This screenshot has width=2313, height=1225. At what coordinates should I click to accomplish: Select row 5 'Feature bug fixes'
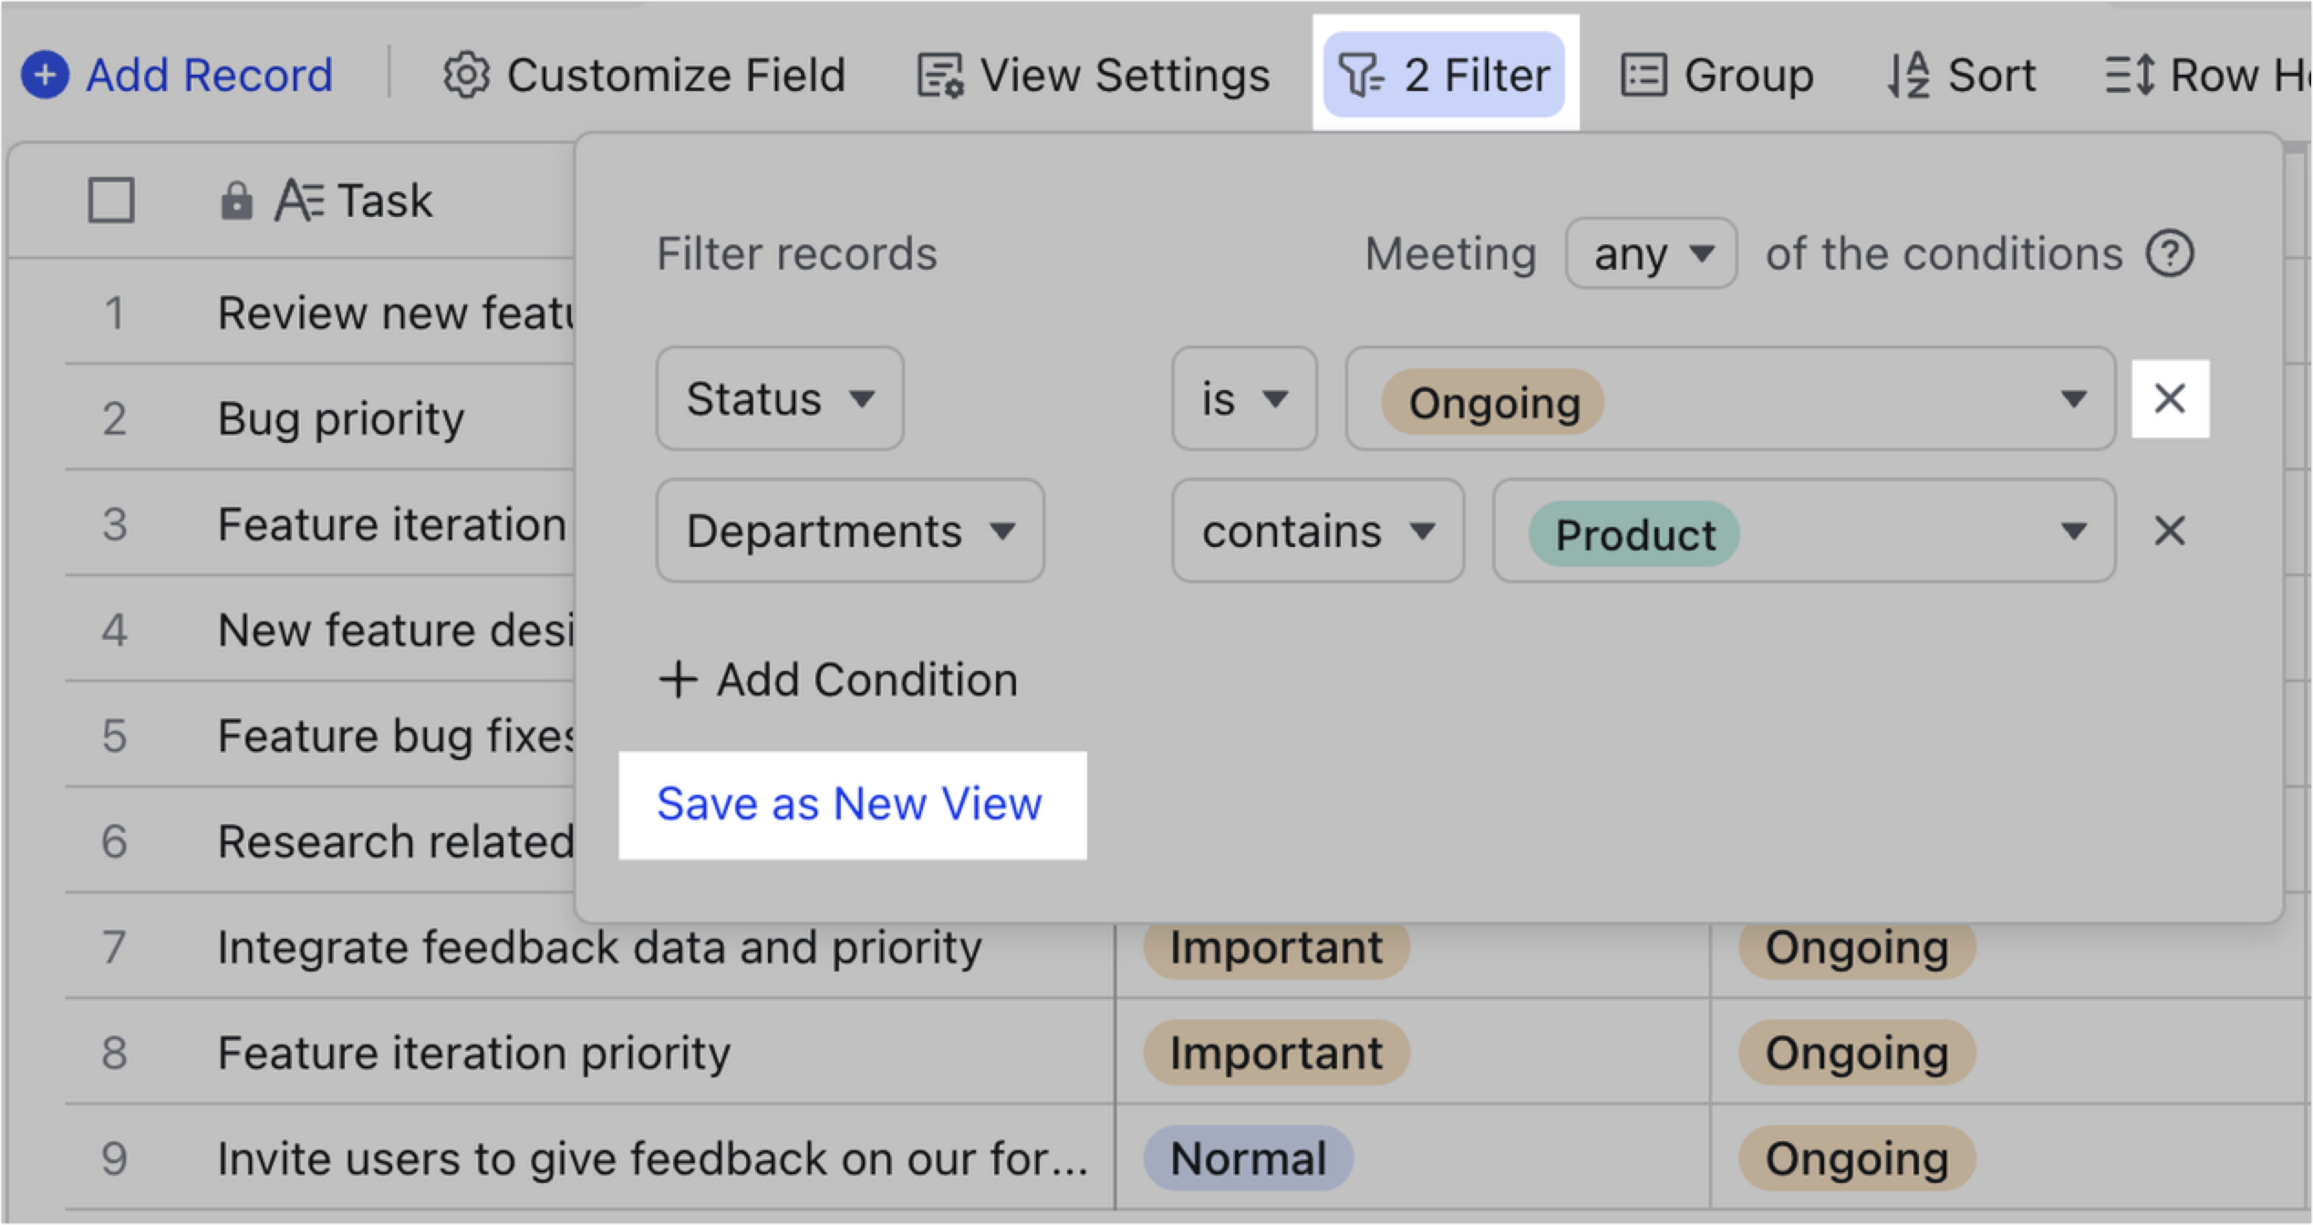pyautogui.click(x=394, y=735)
